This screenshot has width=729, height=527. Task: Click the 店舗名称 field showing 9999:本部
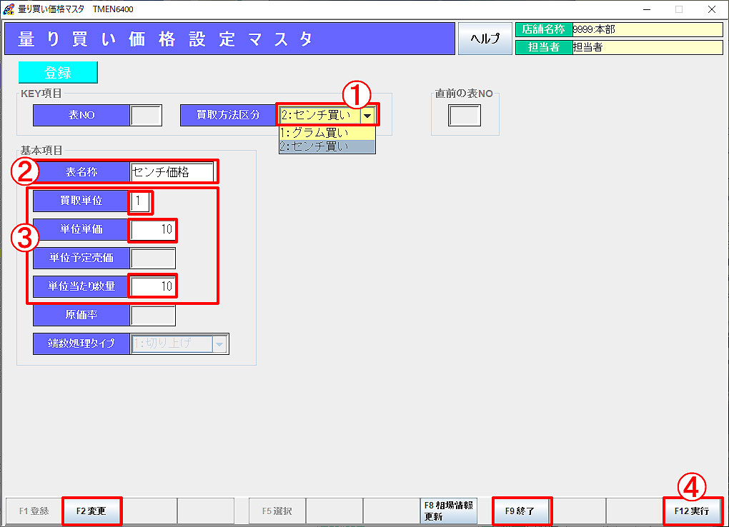tap(648, 30)
